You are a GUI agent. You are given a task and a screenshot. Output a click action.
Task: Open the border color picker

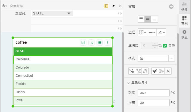coord(162,33)
